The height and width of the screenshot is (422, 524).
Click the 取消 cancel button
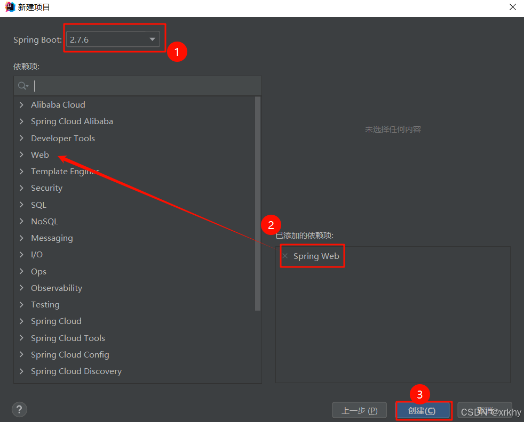[x=485, y=410]
